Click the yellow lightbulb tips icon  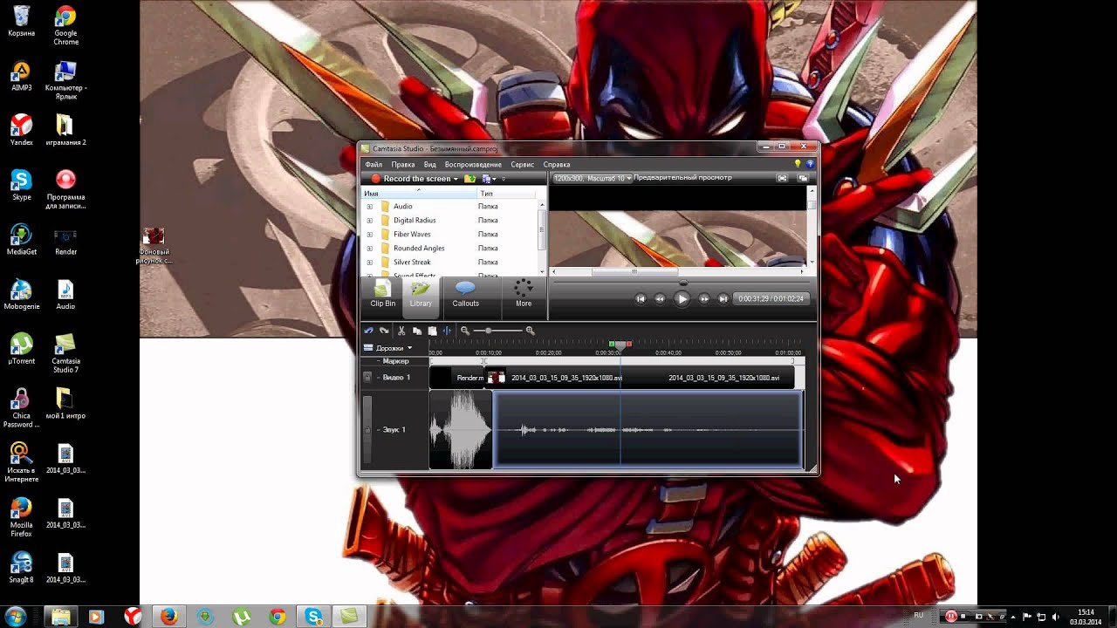click(797, 164)
